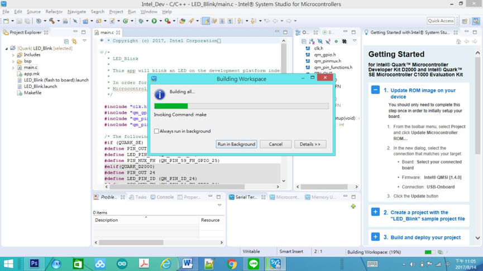Switch to the Memory Usage tab
The image size is (483, 271).
click(x=321, y=197)
